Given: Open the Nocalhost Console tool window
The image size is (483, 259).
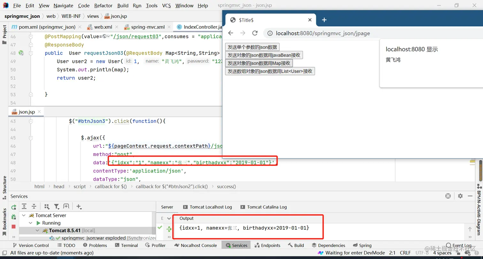Looking at the screenshot, I should point(195,245).
